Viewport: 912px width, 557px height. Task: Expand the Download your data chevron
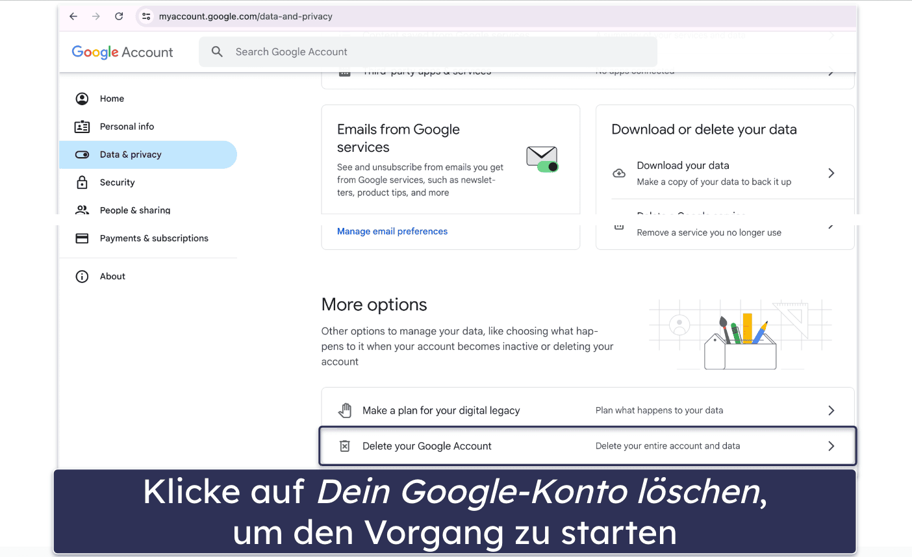831,173
